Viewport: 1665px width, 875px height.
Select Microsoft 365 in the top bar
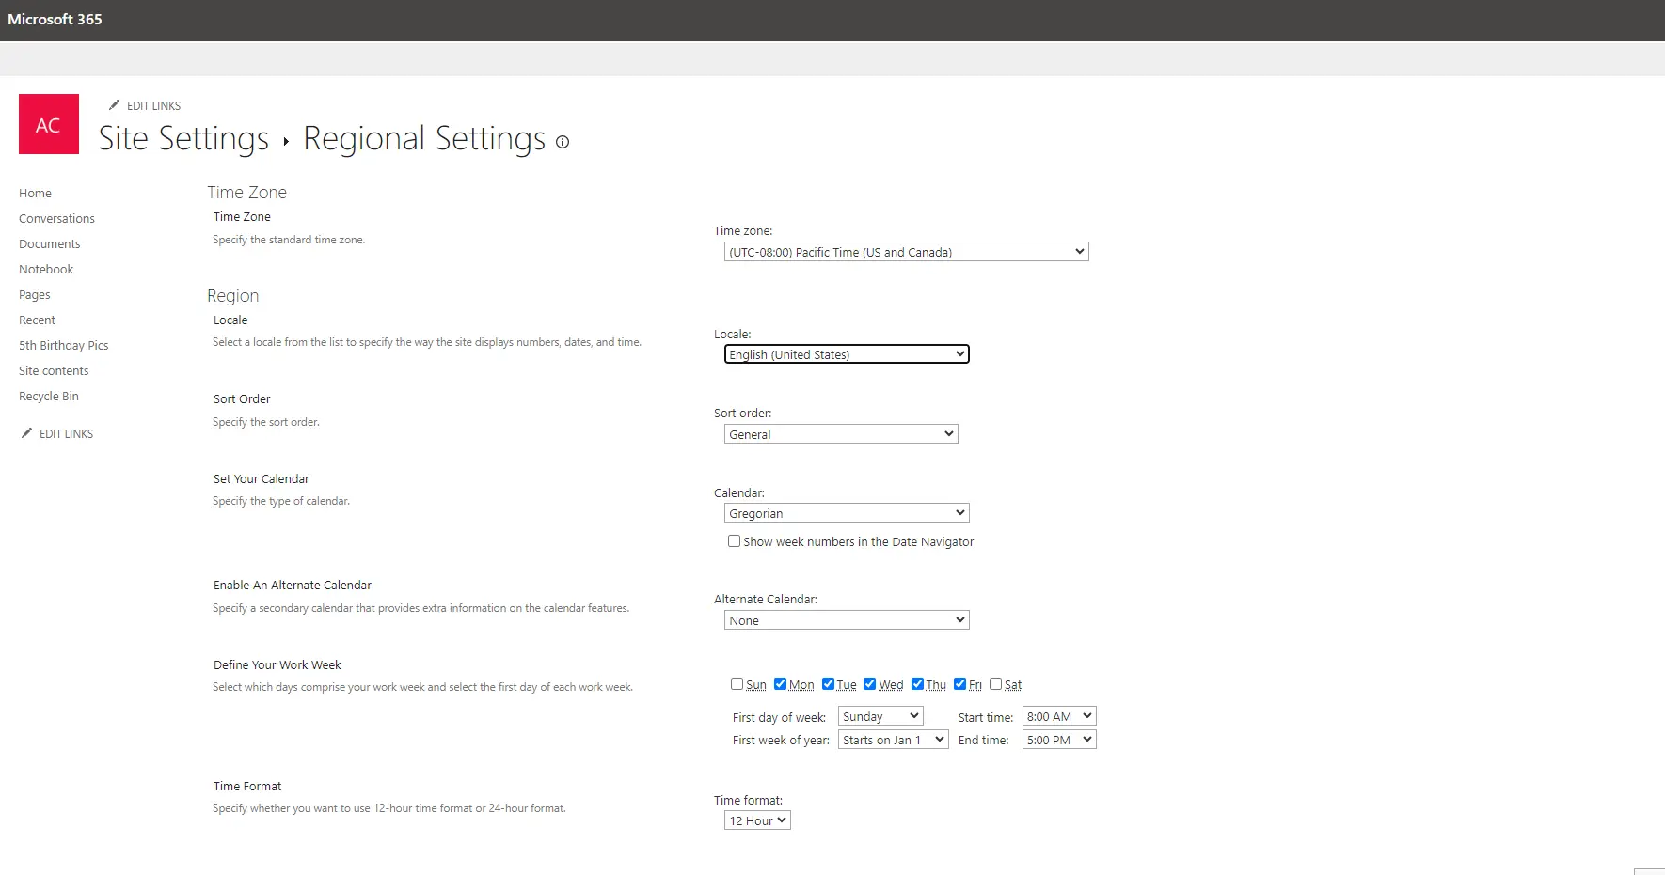point(55,19)
